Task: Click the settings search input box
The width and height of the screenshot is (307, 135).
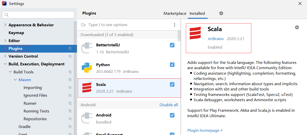Action: click(x=38, y=15)
